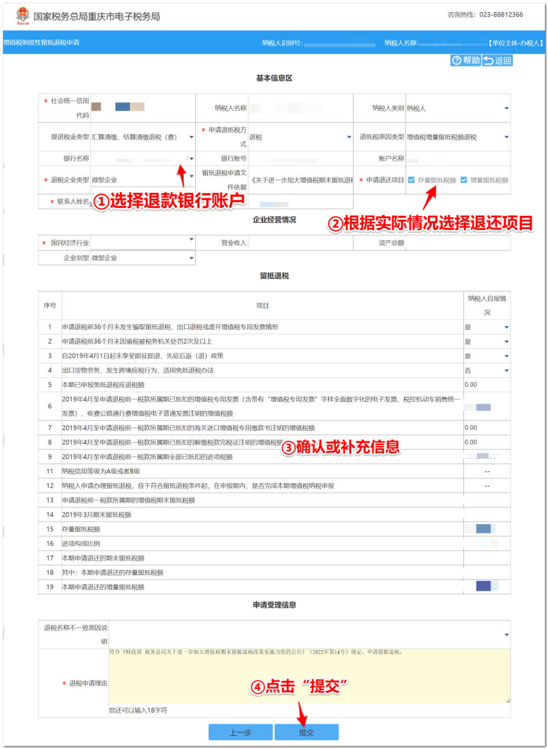Click the 账户名称 field

point(458,158)
